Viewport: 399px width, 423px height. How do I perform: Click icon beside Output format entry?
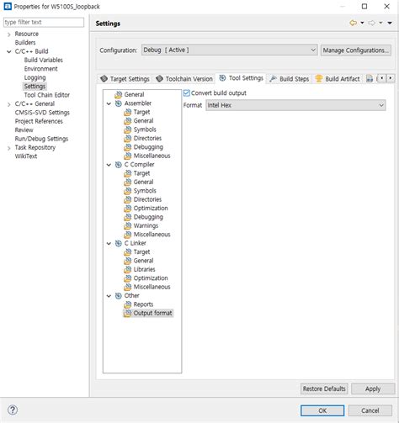pyautogui.click(x=128, y=313)
